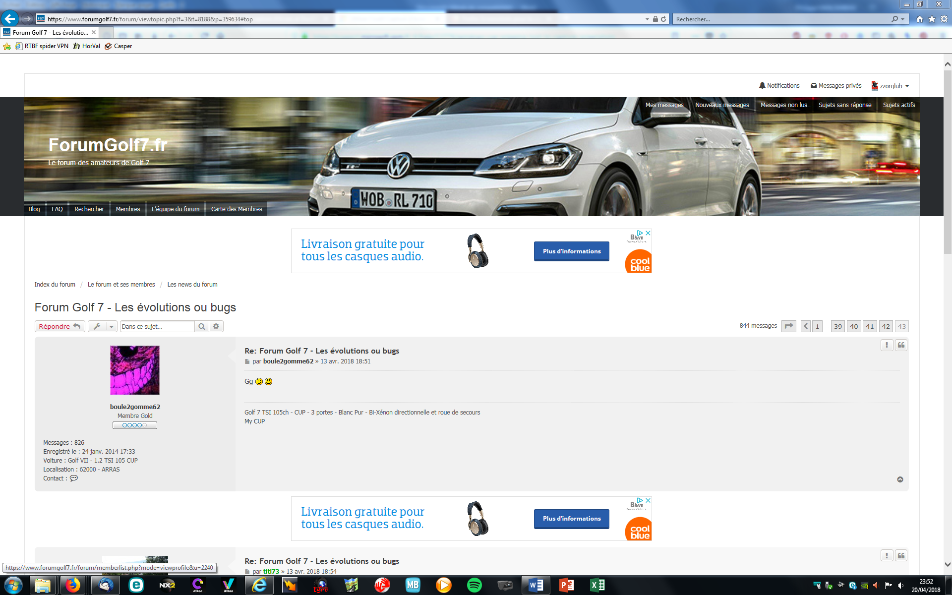This screenshot has height=595, width=952.
Task: Select the Messages non lus tab
Action: coord(783,105)
